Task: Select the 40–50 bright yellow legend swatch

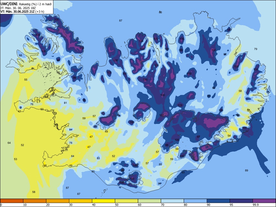Action: click(104, 201)
